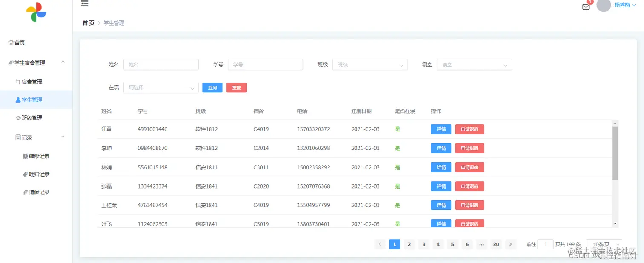The width and height of the screenshot is (644, 263).
Task: Open 晚归记录 menu item
Action: coord(36,174)
